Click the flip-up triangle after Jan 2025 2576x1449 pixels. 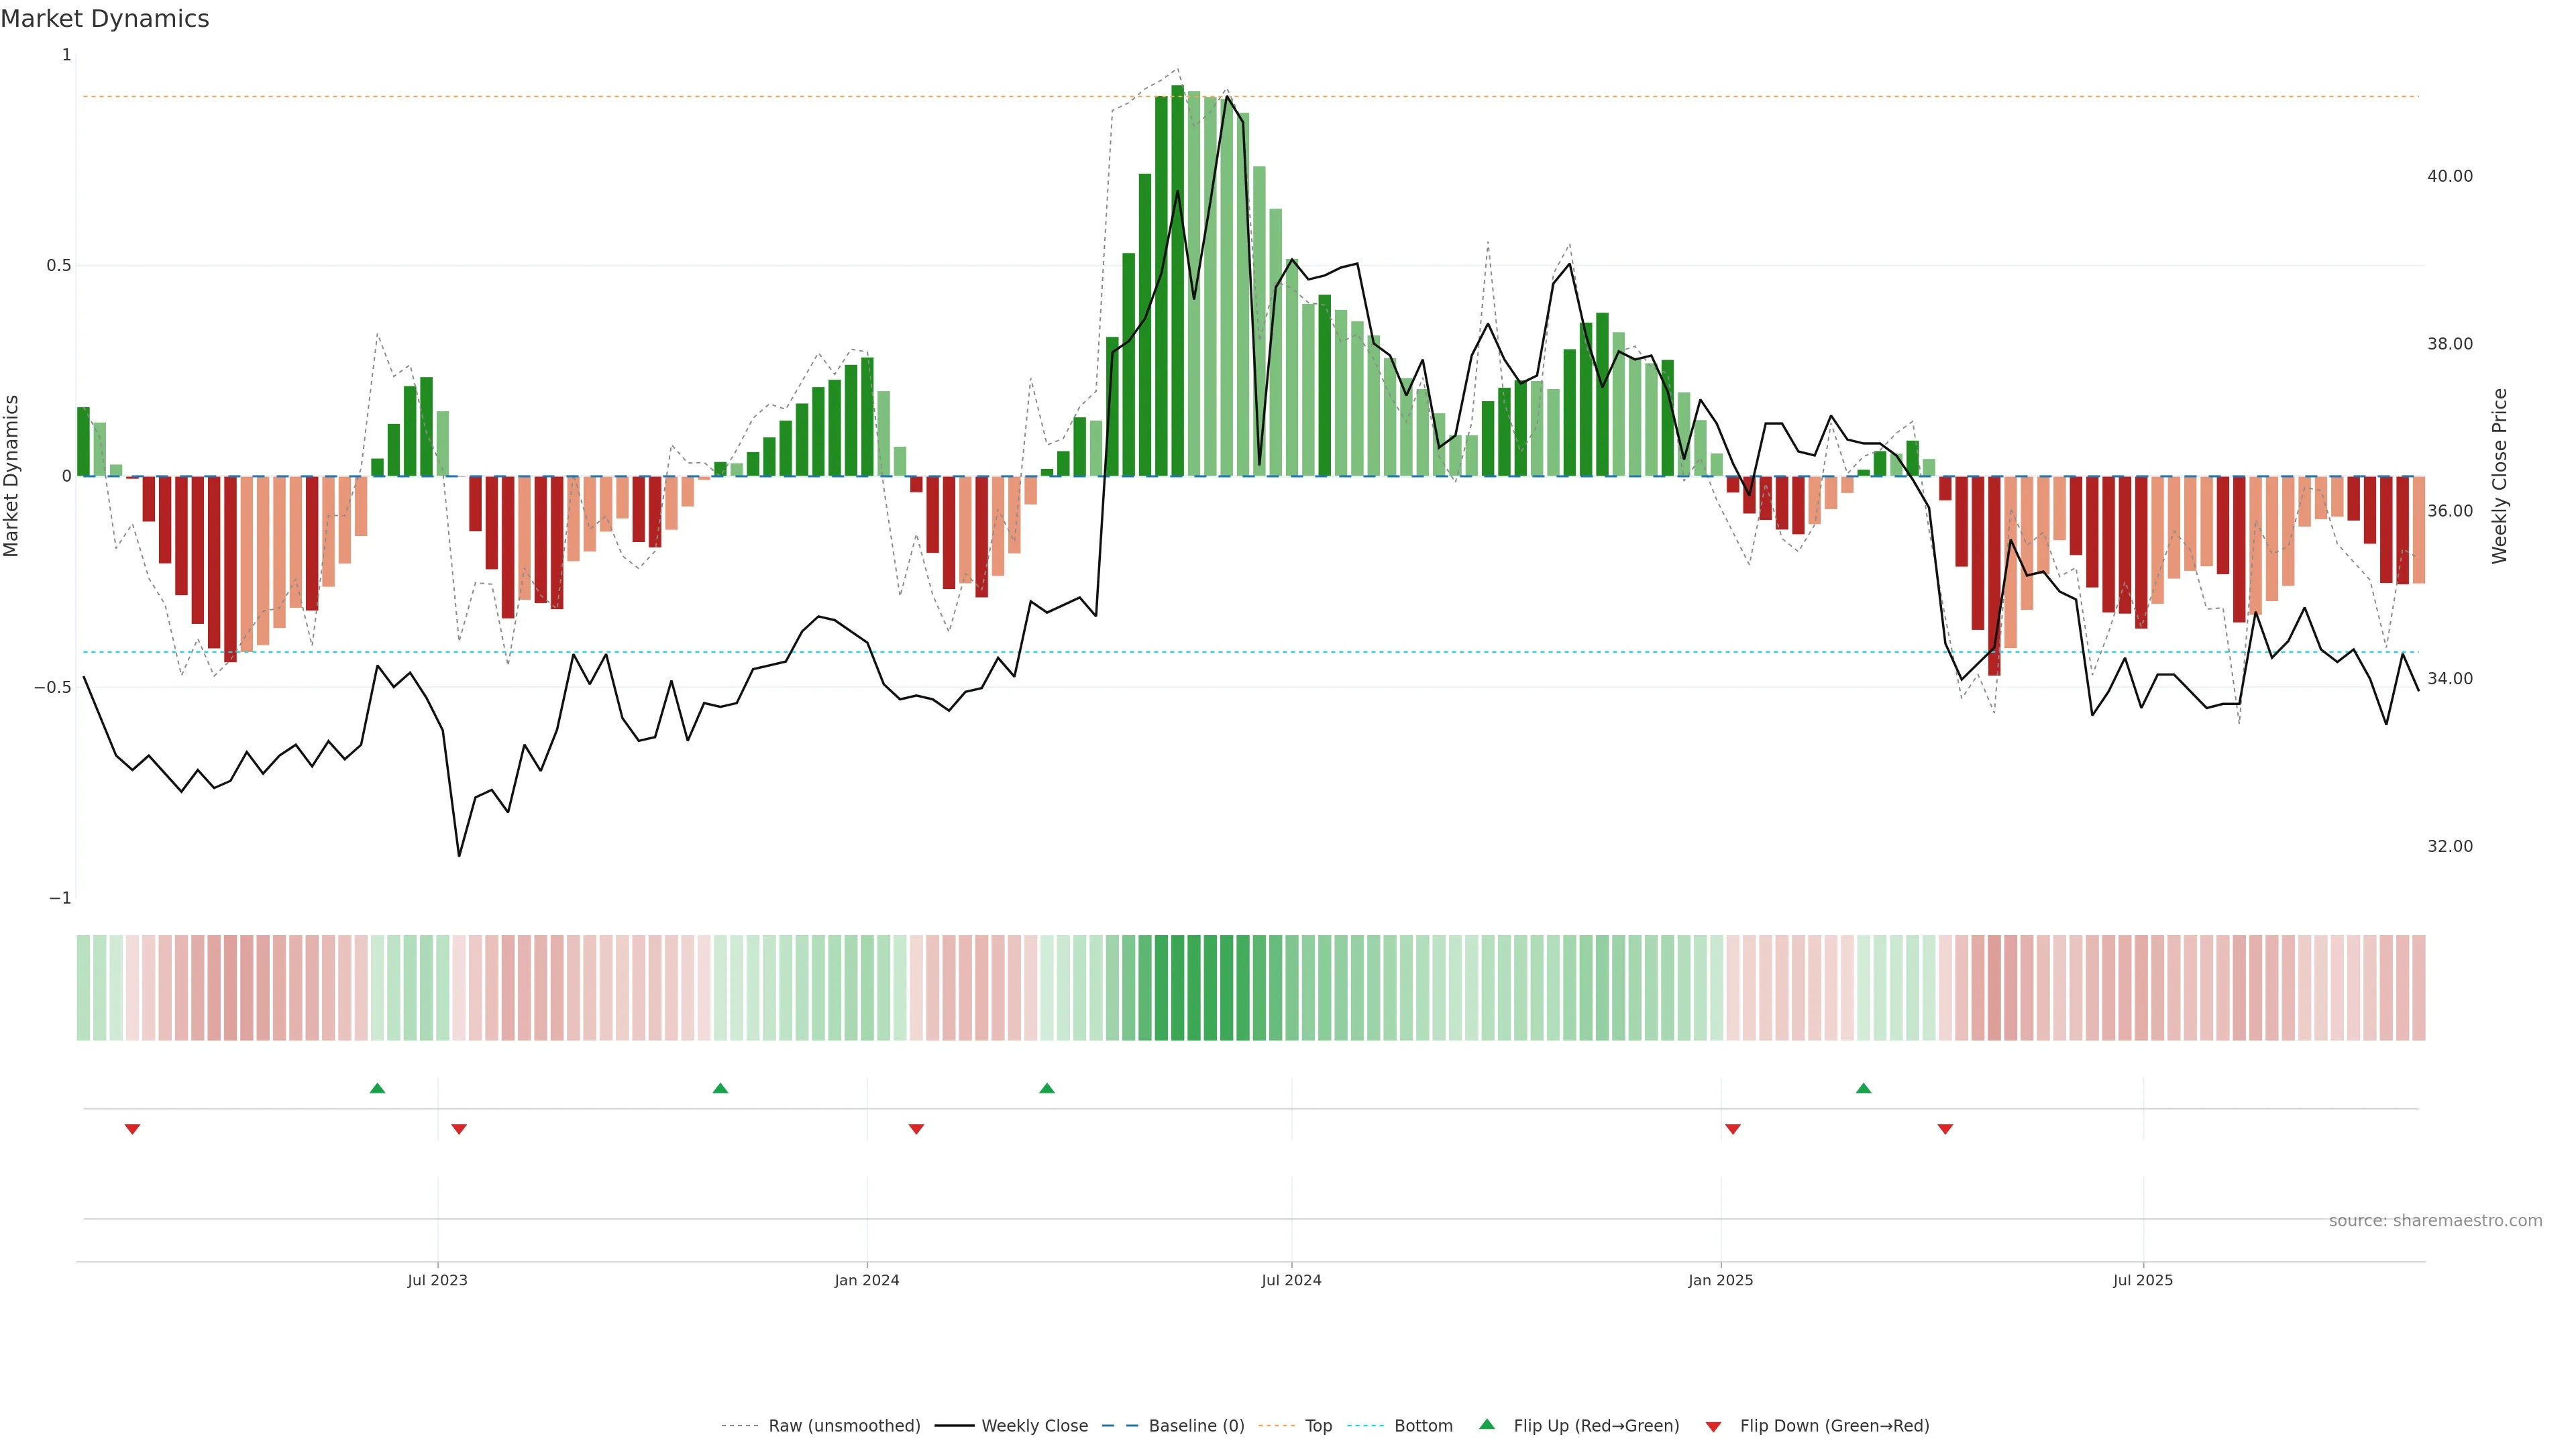click(1863, 1088)
